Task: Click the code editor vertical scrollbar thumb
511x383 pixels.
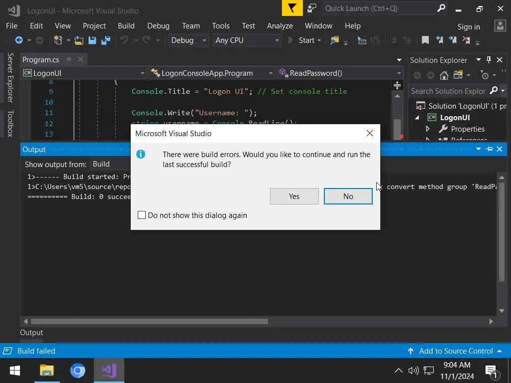Action: pos(397,129)
